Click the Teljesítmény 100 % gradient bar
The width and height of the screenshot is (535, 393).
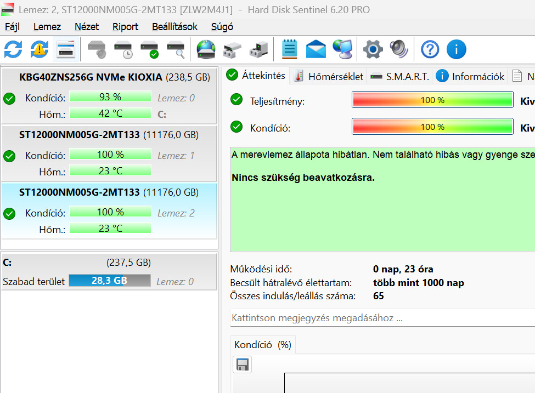[432, 100]
